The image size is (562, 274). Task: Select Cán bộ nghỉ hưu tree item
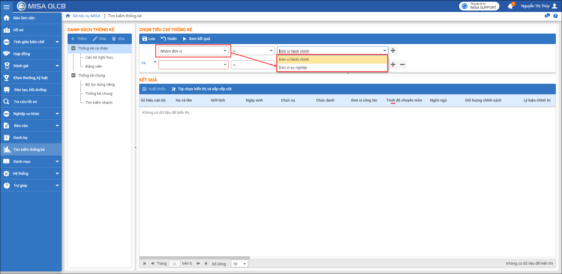tap(99, 57)
